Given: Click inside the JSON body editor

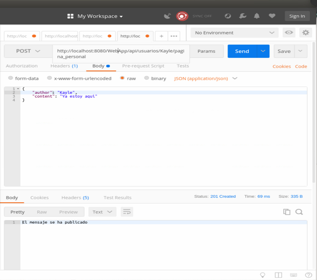Looking at the screenshot, I should click(x=164, y=136).
